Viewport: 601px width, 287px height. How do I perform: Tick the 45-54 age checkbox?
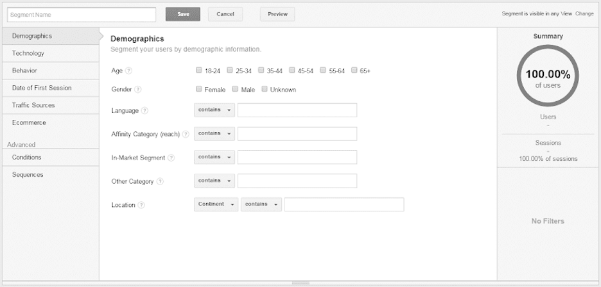coord(292,70)
